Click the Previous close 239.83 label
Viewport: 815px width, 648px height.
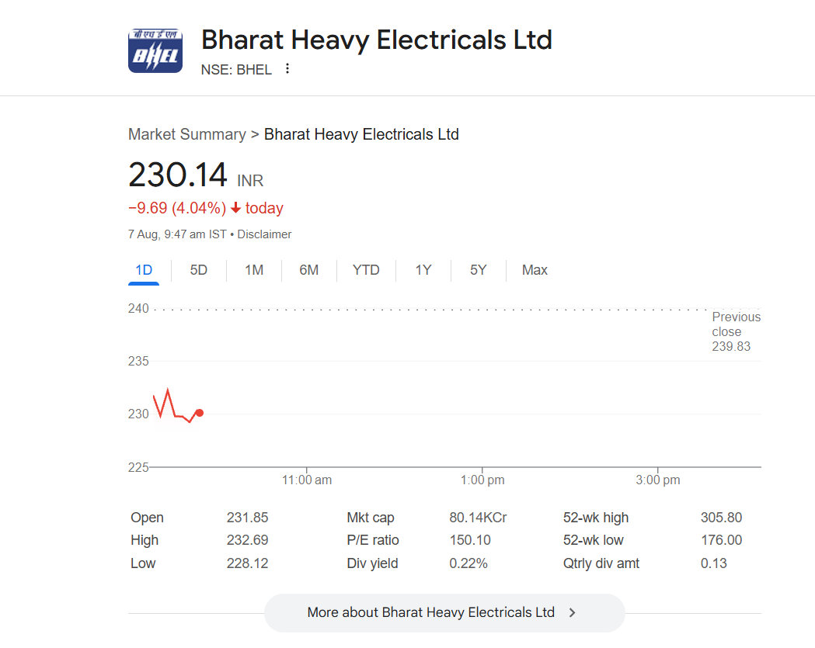[x=736, y=331]
